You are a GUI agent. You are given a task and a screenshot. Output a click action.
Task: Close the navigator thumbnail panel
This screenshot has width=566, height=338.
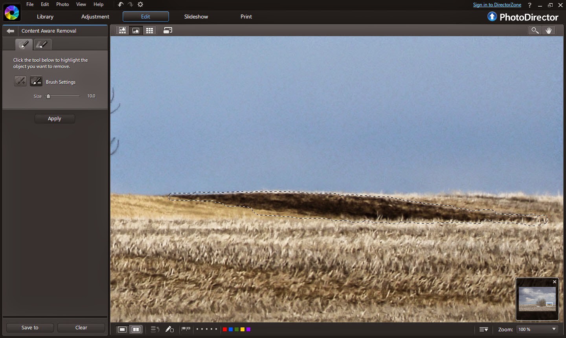pos(555,282)
